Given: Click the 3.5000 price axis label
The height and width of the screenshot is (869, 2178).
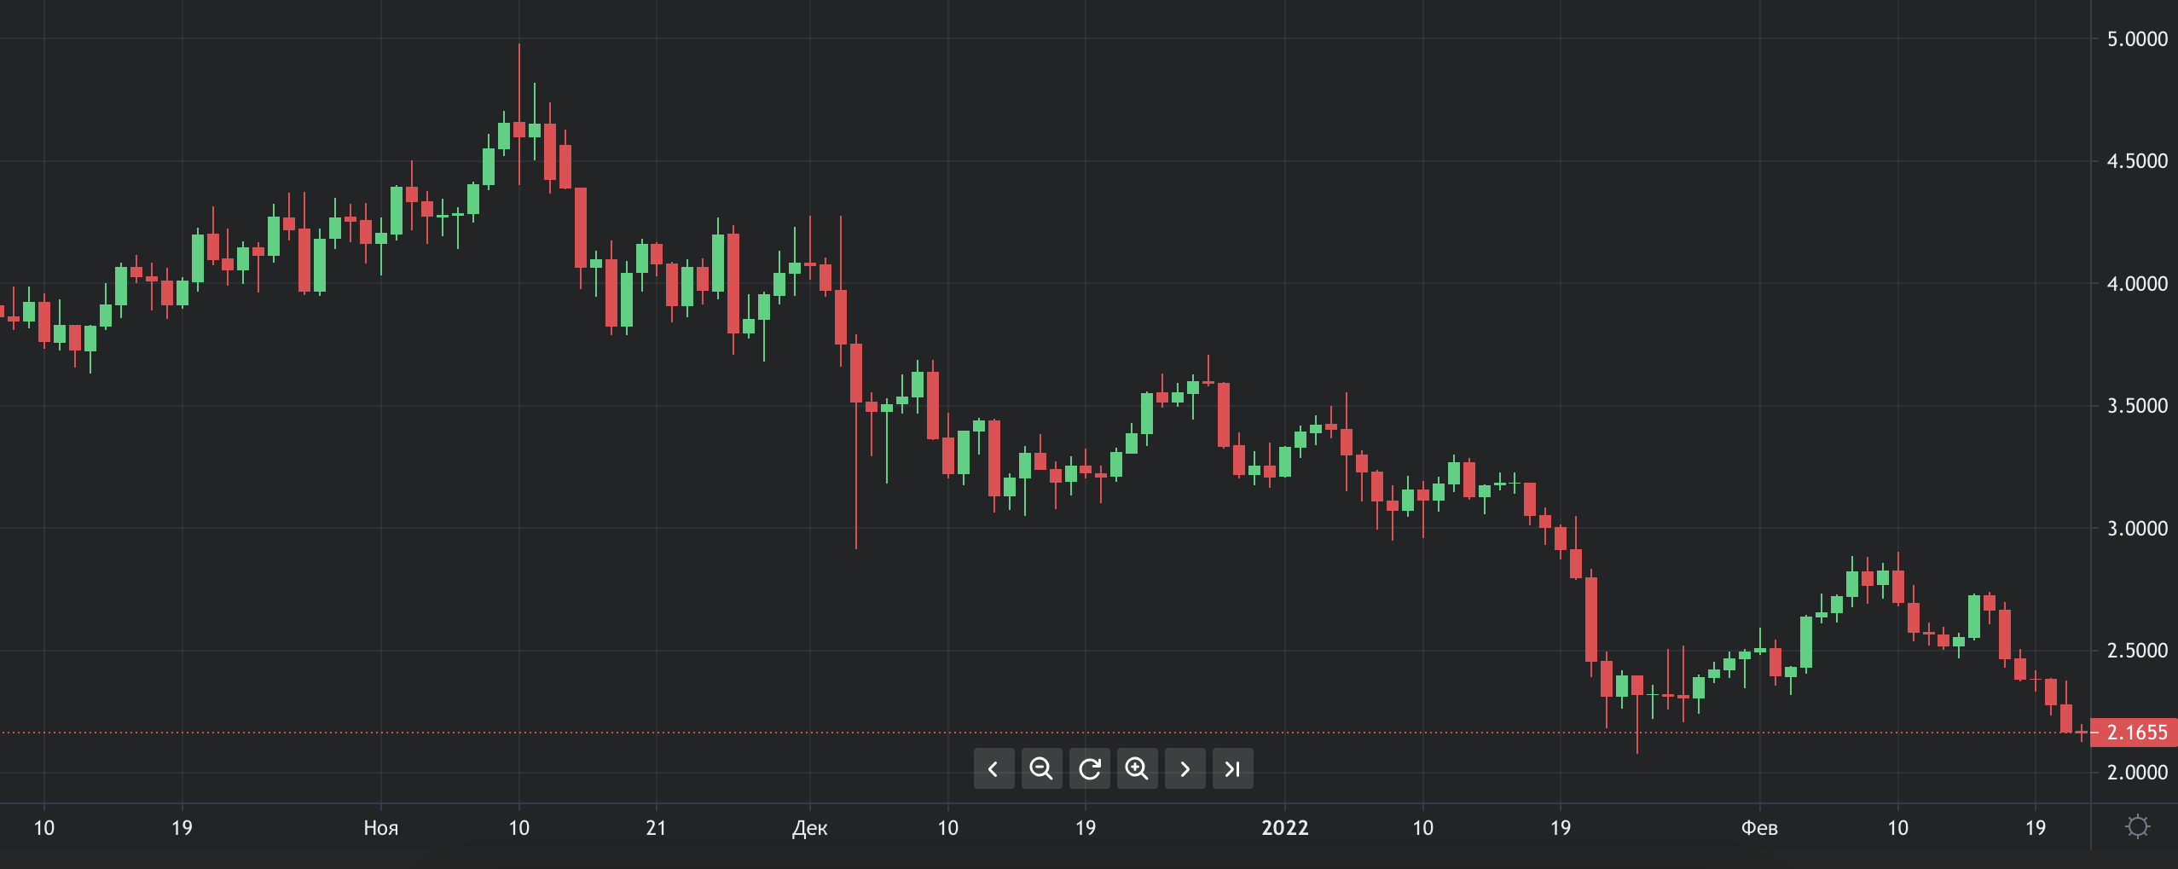Looking at the screenshot, I should click(2137, 406).
